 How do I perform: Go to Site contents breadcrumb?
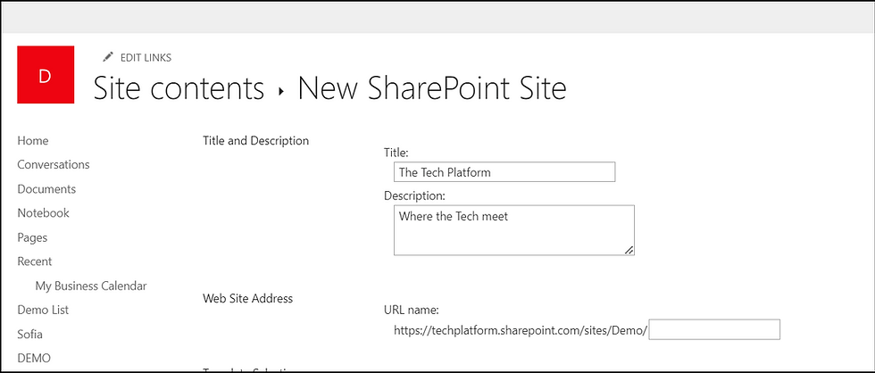[179, 88]
